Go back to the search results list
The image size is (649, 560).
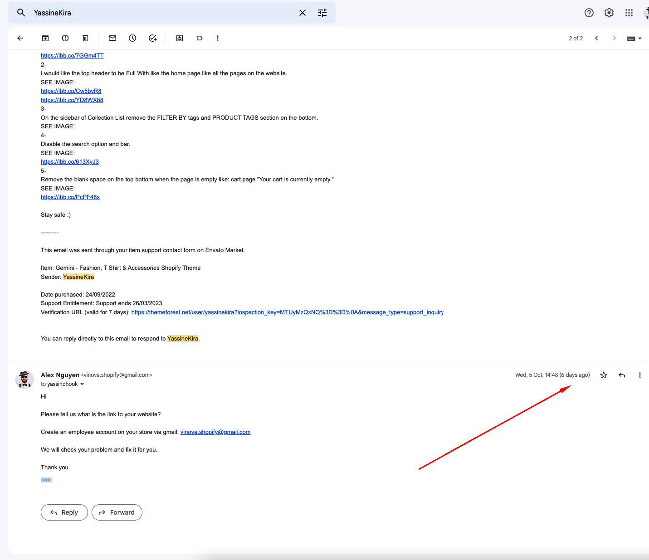20,38
